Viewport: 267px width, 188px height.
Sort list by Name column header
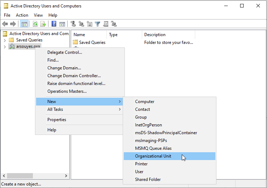point(89,35)
